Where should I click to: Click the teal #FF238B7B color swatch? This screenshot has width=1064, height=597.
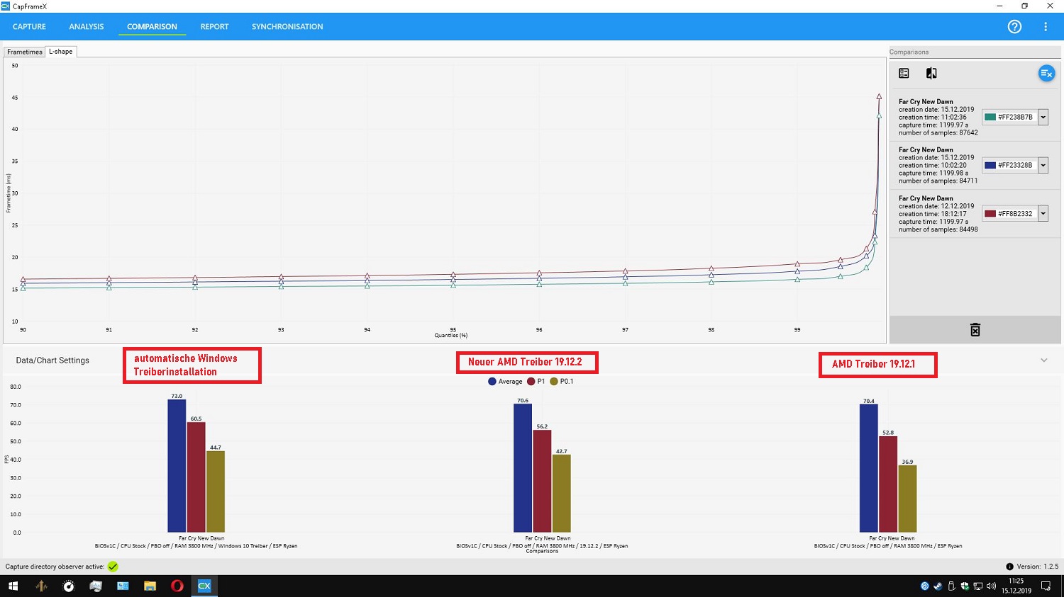click(x=990, y=118)
